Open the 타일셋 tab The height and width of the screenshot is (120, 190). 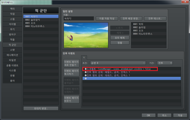point(12,60)
